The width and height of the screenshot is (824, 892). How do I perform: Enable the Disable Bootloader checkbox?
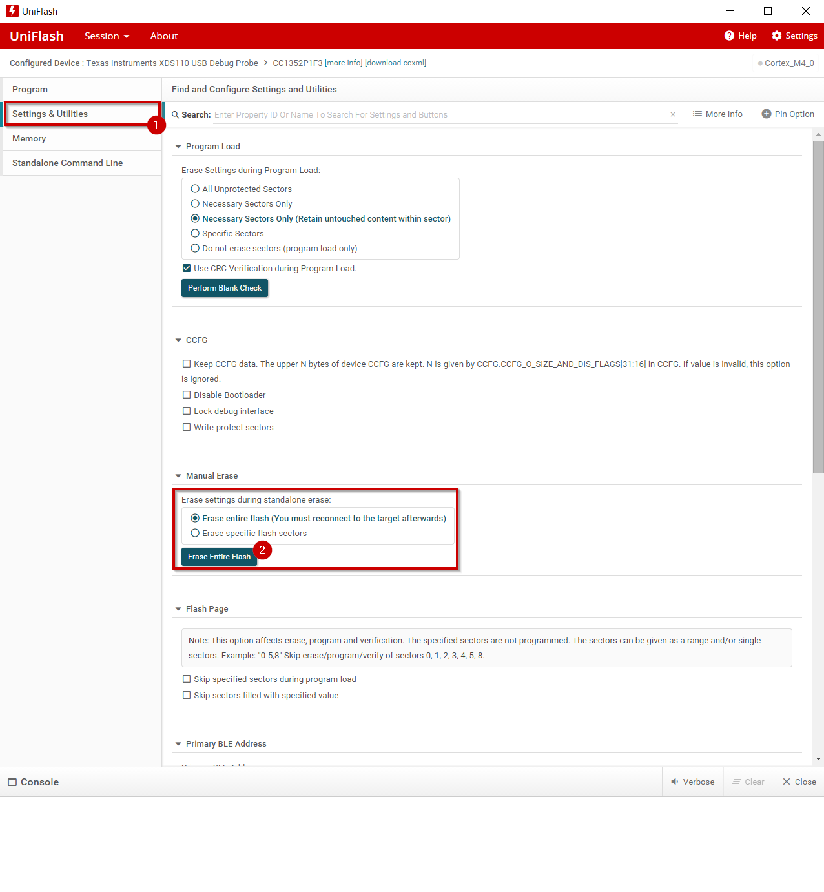pyautogui.click(x=187, y=395)
